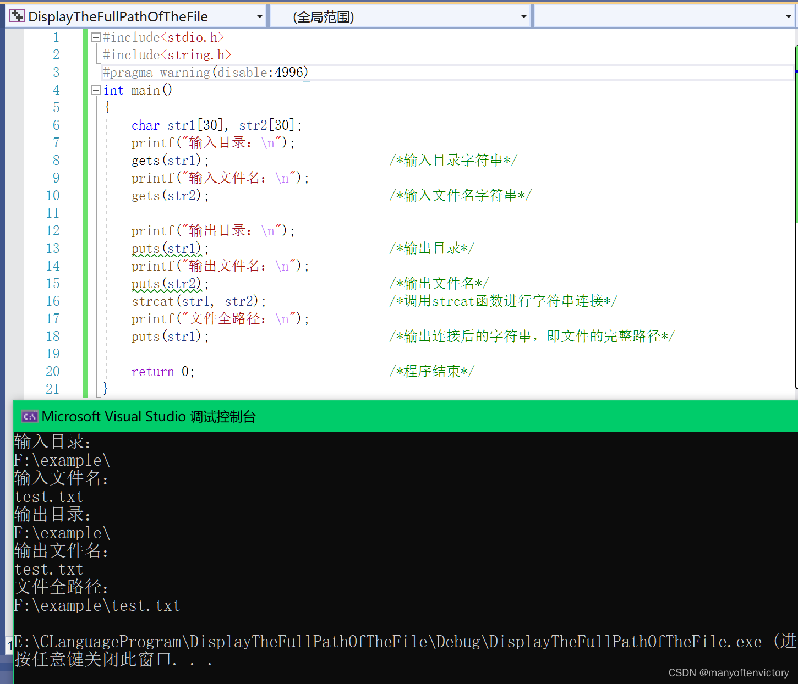This screenshot has width=798, height=684.
Task: Click the printf("输入目录：\n") statement
Action: (214, 143)
